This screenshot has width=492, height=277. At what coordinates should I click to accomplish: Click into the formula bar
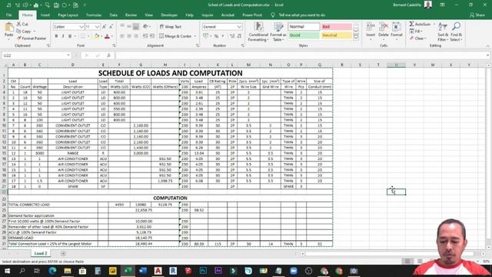pyautogui.click(x=301, y=55)
